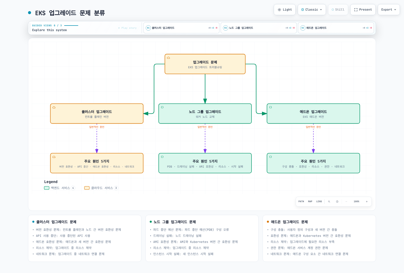Click the '구성 충돌' bullet line

304,230
